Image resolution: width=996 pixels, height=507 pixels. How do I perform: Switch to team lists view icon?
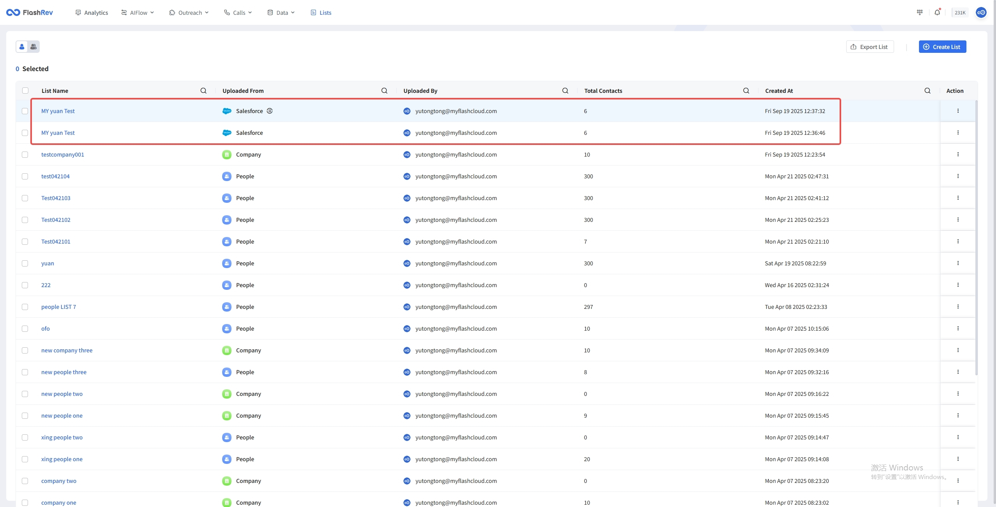pos(33,47)
